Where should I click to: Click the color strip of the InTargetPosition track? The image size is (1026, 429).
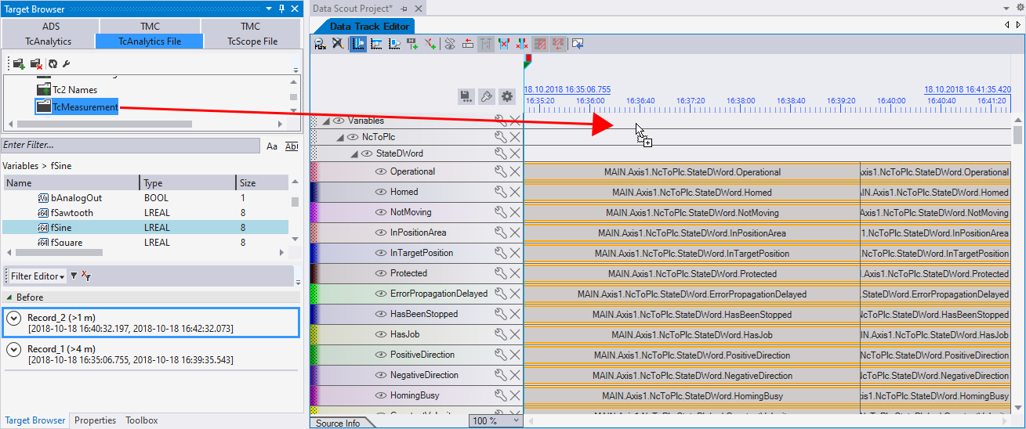314,253
